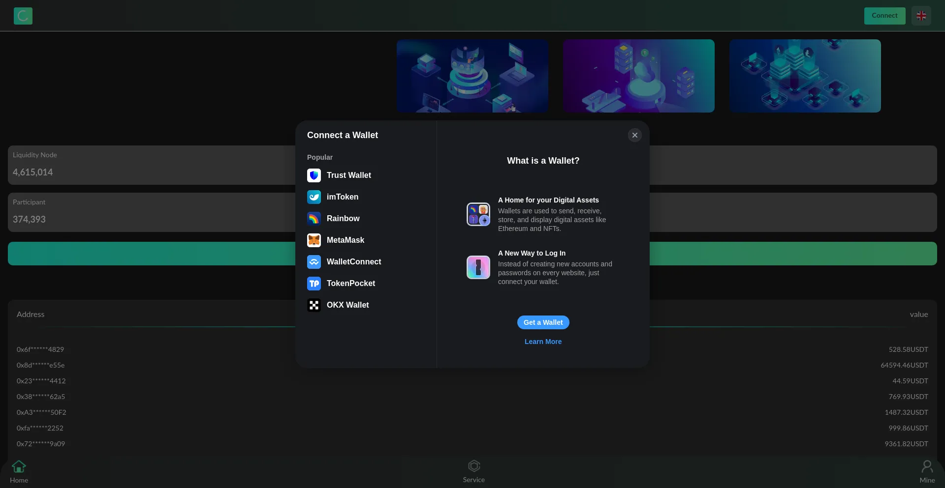This screenshot has width=945, height=488.
Task: Click the 769.93USDT value
Action: 909,397
